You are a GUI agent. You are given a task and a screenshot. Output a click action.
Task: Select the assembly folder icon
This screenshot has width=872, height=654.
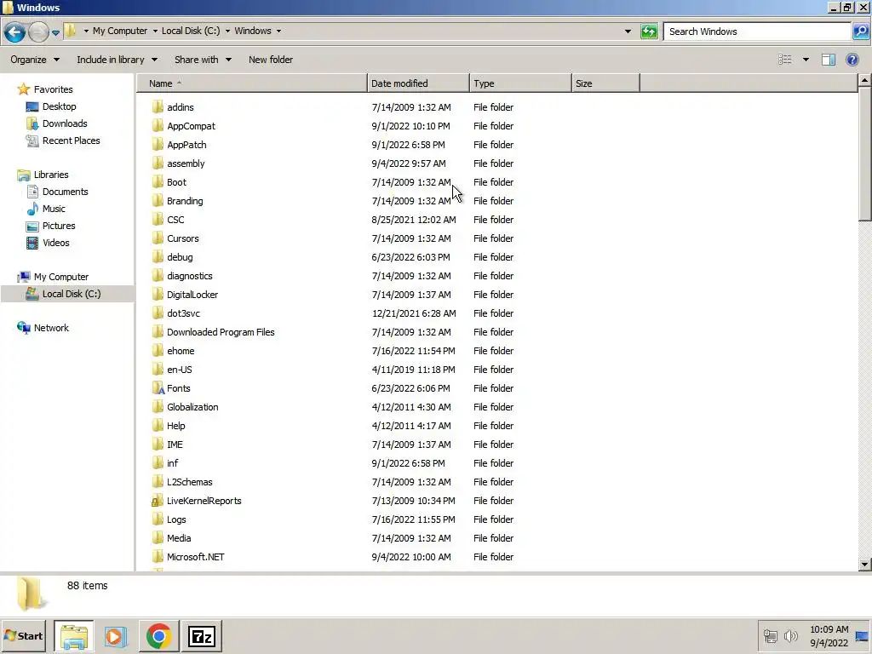(x=158, y=163)
